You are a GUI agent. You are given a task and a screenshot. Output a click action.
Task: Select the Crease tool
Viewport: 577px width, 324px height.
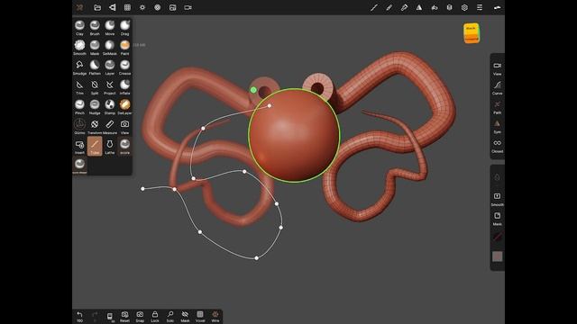pyautogui.click(x=124, y=67)
